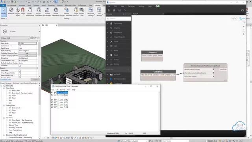Open the 3D View type selector dropdown
Screen dimensions: 252x142
(x=40, y=32)
